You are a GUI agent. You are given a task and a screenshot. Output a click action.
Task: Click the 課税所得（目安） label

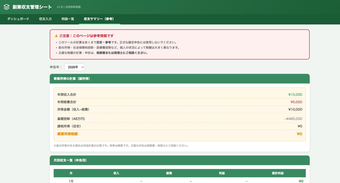69,126
